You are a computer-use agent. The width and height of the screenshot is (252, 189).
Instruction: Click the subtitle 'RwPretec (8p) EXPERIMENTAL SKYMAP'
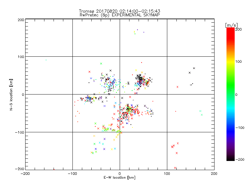[120, 15]
